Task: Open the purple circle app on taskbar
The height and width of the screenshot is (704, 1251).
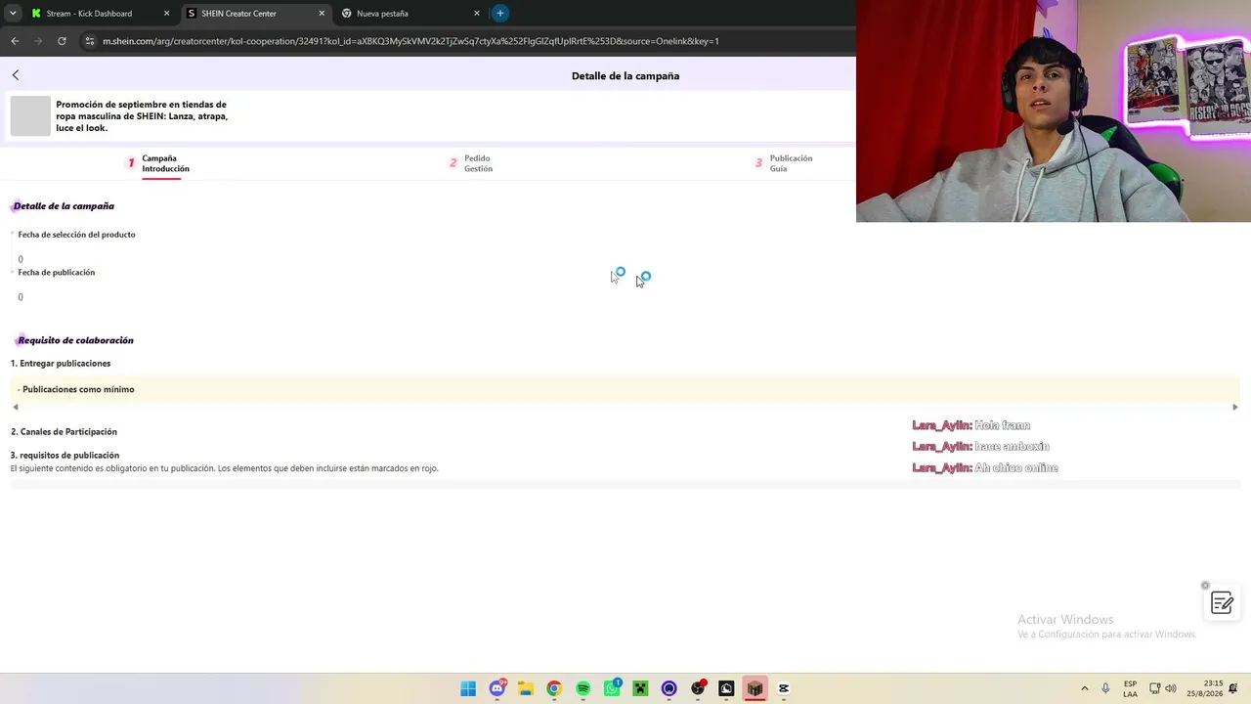Action: click(669, 688)
